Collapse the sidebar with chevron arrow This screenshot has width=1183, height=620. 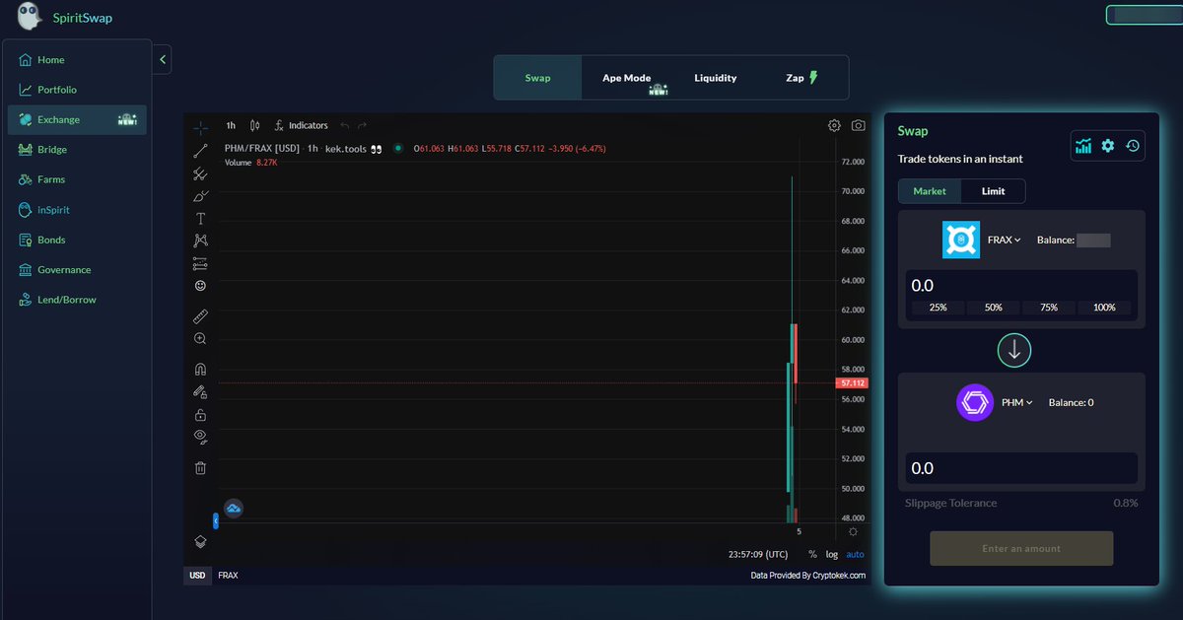[163, 59]
